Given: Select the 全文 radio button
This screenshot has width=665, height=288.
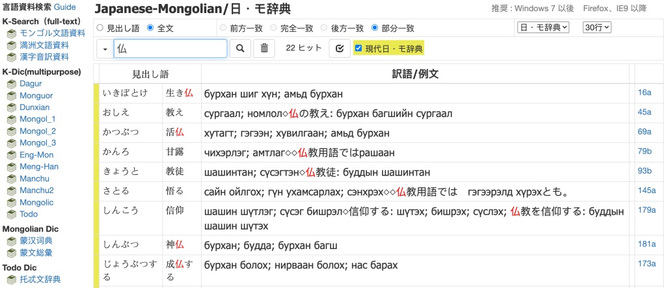Looking at the screenshot, I should 150,28.
